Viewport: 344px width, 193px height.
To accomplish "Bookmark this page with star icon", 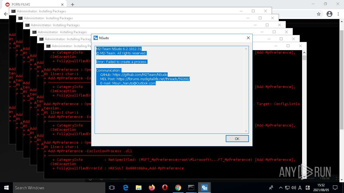I will pyautogui.click(x=319, y=14).
